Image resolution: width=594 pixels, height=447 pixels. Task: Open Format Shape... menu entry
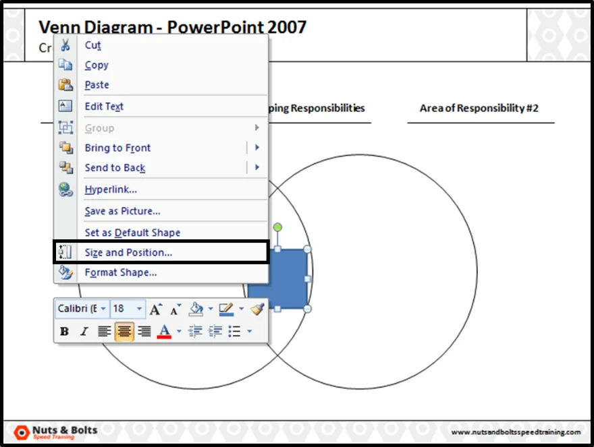pyautogui.click(x=161, y=272)
